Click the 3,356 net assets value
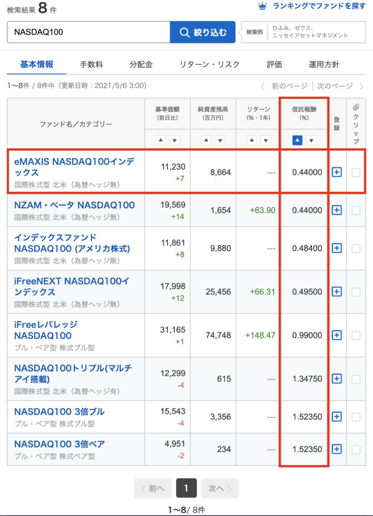Viewport: 373px width, 516px height. [220, 417]
